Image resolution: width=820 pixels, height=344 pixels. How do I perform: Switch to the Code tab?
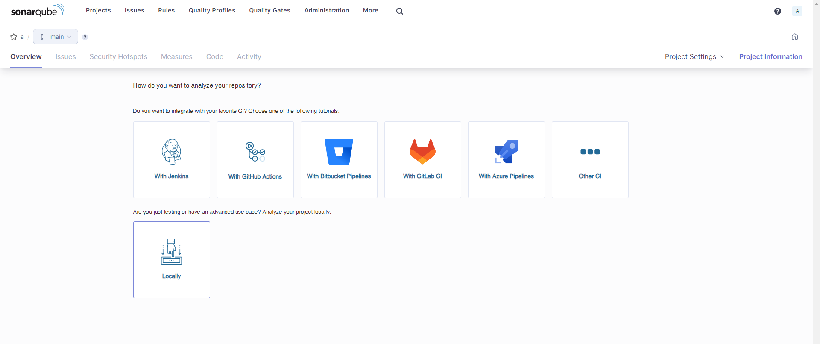pyautogui.click(x=215, y=56)
